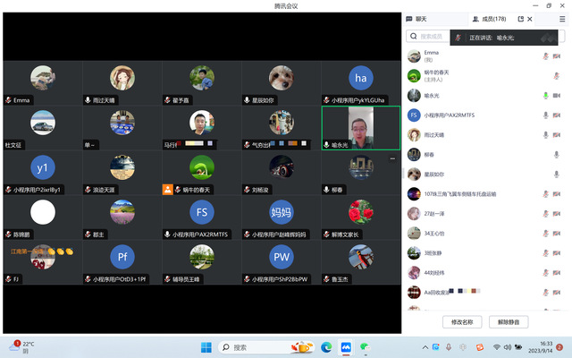Click the 解除静音 unmute button
Viewport: 572px width, 358px height.
pos(513,321)
